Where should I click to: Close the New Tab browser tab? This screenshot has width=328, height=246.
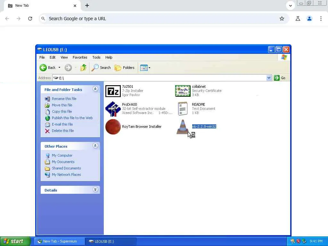(75, 6)
